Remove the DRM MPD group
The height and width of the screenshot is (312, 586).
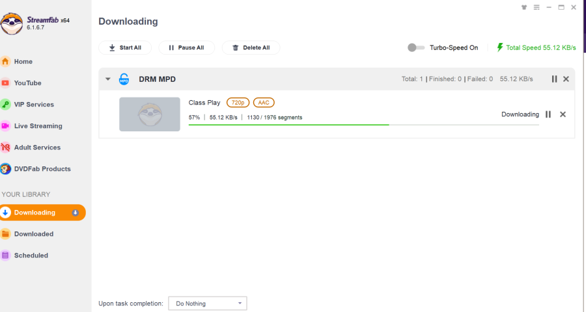click(x=566, y=79)
